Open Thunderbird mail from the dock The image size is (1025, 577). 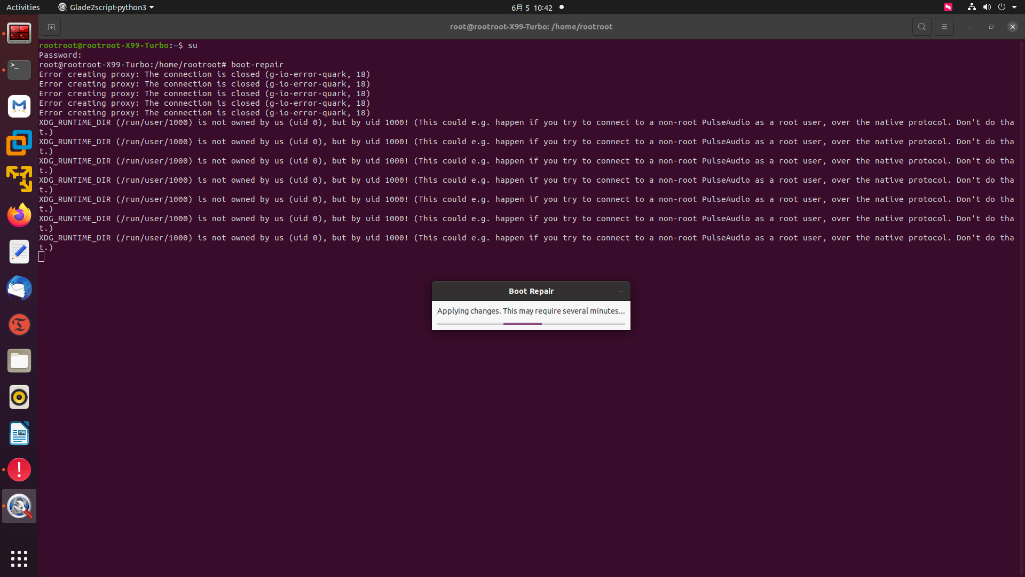coord(19,288)
